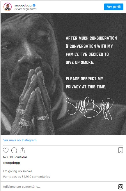126x191 pixels.
Task: View todos os 34.910 comentários
Action: point(26,177)
